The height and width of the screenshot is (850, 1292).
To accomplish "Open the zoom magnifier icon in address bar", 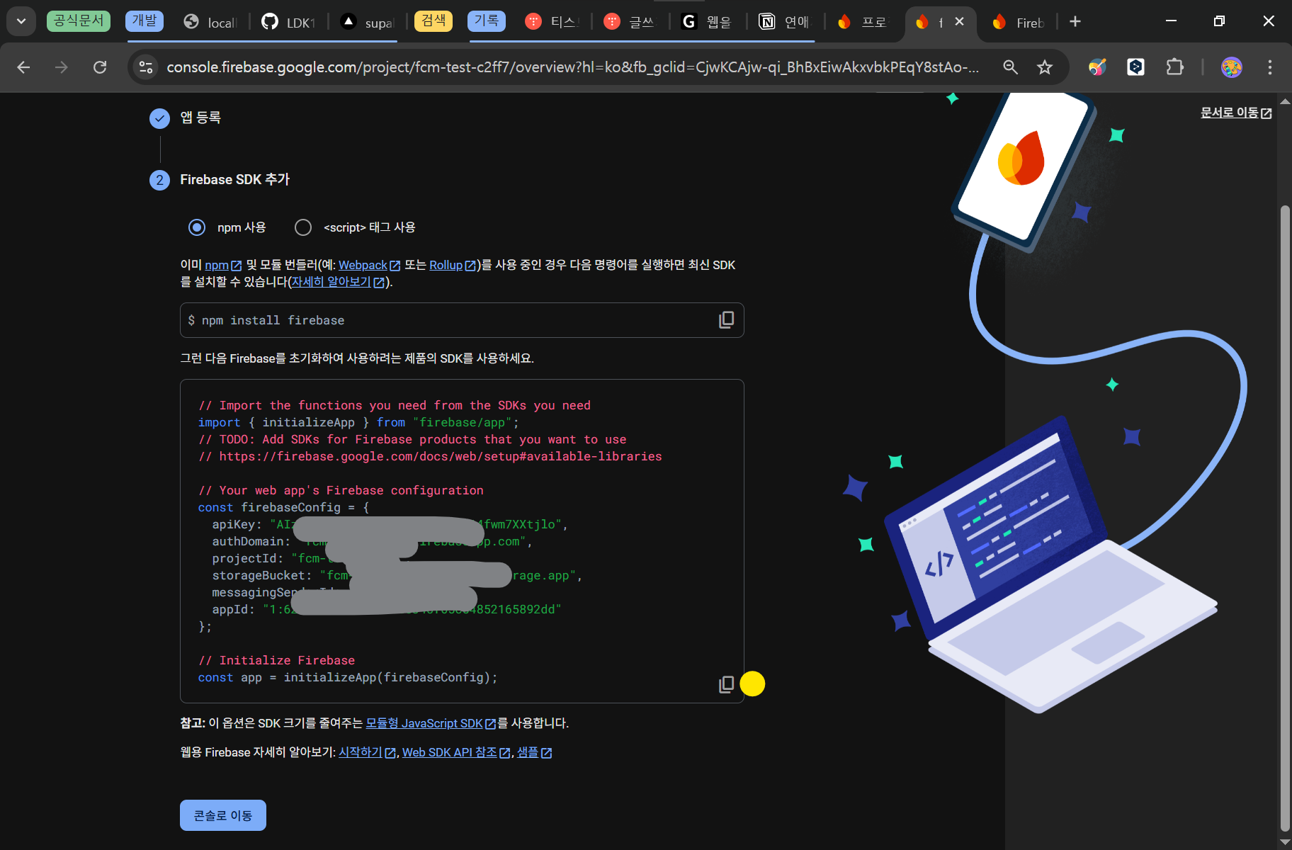I will 1011,67.
